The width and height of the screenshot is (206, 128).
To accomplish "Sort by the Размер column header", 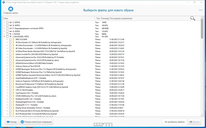I will [x=105, y=18].
